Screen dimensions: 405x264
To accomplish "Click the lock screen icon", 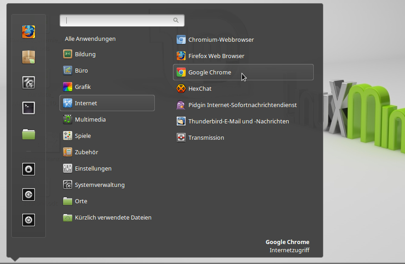I will 29,169.
